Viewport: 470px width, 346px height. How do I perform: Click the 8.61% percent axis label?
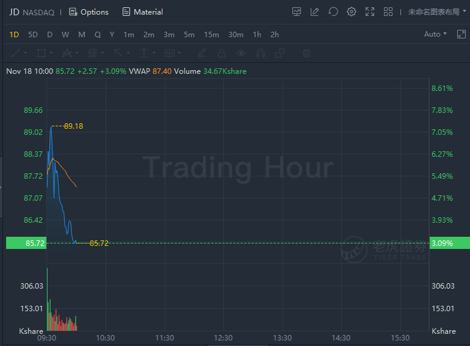point(442,88)
